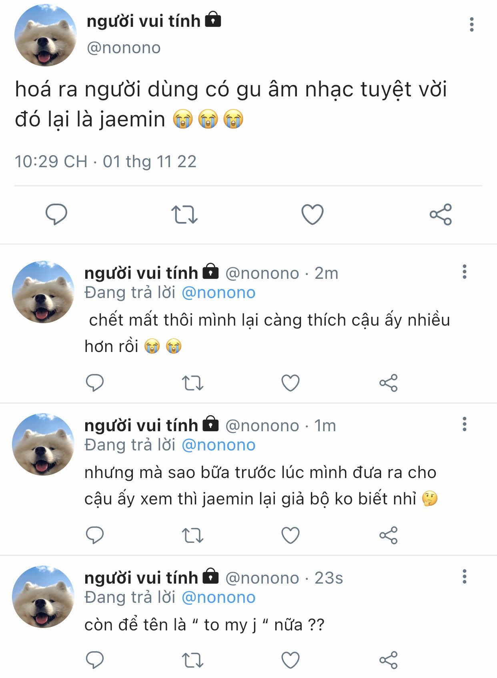The width and height of the screenshot is (497, 678).
Task: Share the reply posted 2m ago
Action: point(388,383)
